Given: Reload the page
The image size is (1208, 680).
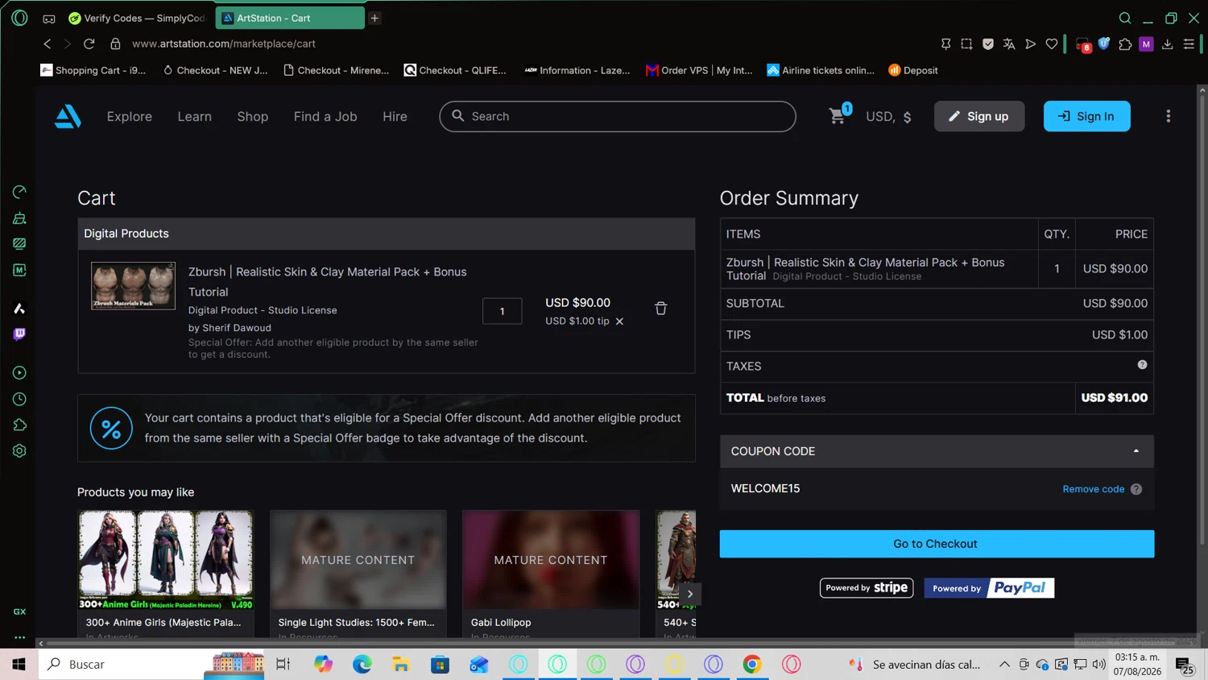Looking at the screenshot, I should click(x=89, y=44).
